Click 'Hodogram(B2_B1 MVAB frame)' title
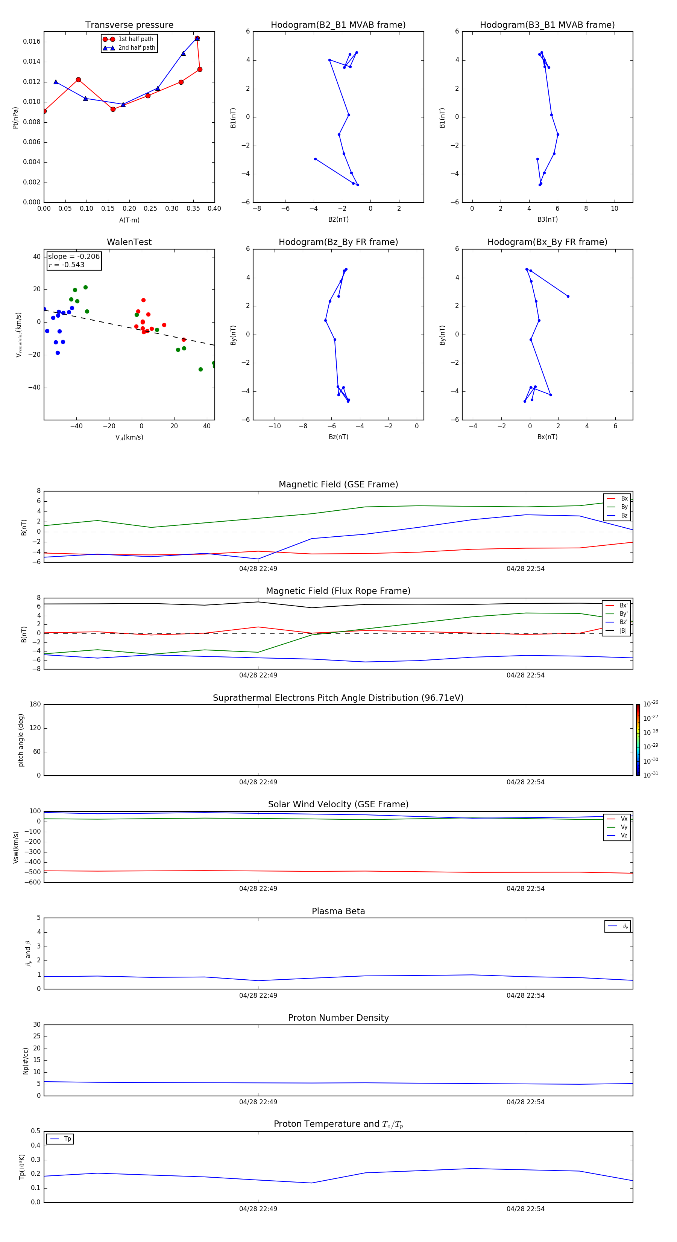677x1242 pixels. point(338,25)
